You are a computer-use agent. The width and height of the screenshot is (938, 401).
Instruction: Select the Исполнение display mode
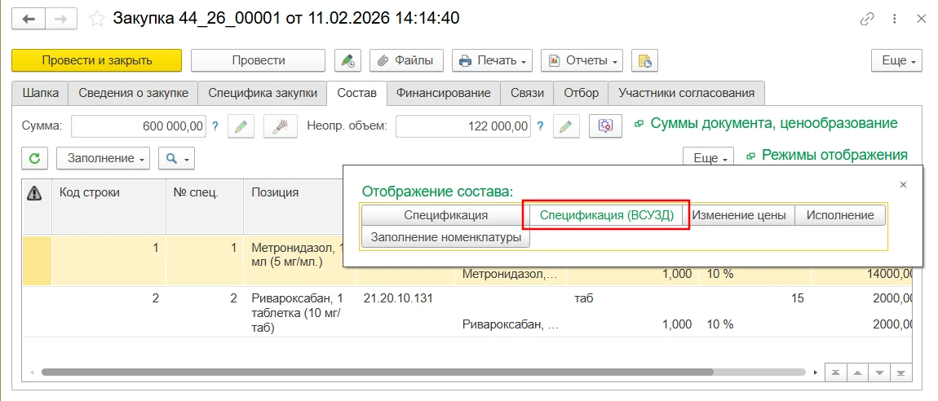pos(840,215)
